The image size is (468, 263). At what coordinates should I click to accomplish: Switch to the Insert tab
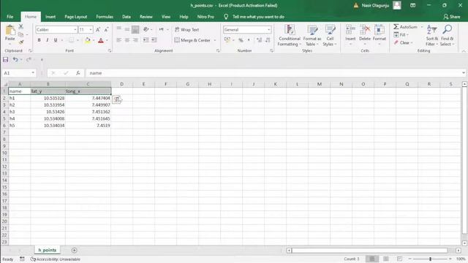click(50, 17)
